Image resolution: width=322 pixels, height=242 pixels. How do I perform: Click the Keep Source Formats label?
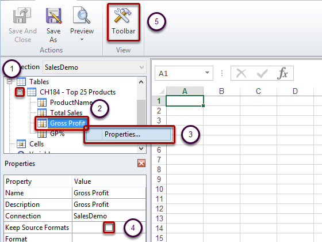pos(37,228)
